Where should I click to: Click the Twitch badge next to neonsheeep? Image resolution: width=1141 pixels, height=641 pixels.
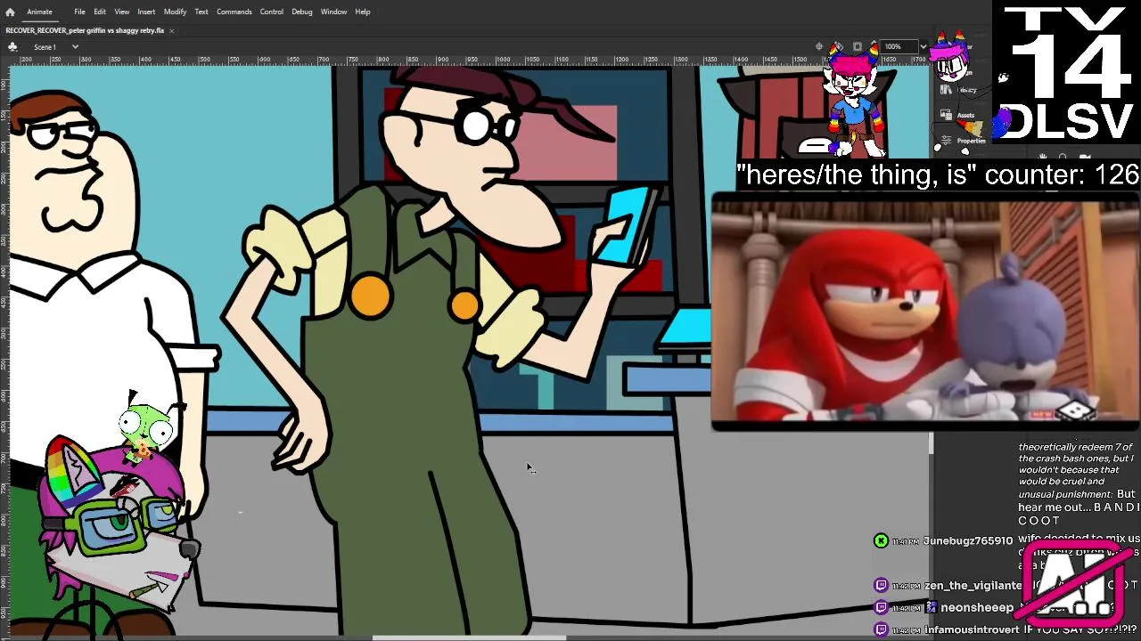click(881, 607)
